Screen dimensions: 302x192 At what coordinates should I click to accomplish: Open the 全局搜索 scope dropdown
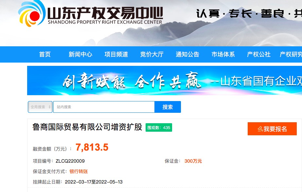(40, 107)
